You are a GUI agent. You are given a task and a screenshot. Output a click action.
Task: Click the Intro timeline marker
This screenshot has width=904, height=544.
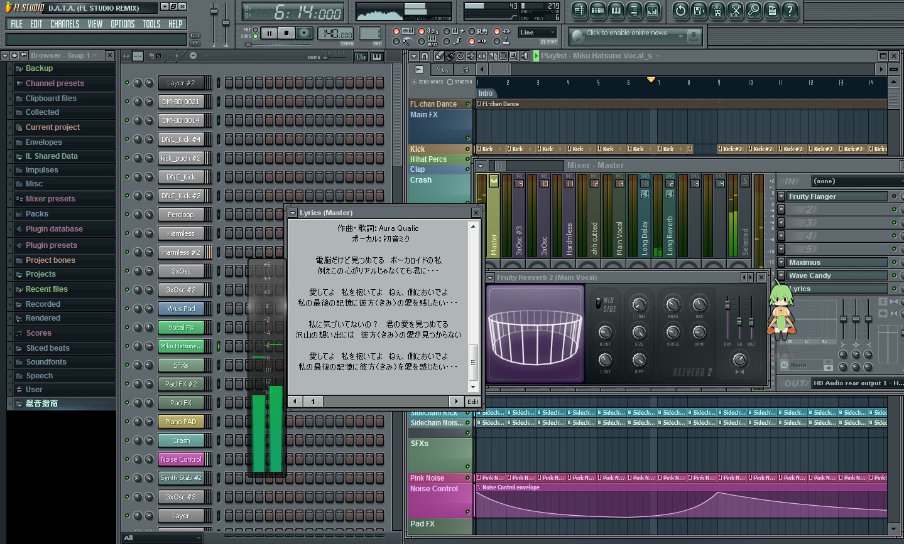point(486,93)
